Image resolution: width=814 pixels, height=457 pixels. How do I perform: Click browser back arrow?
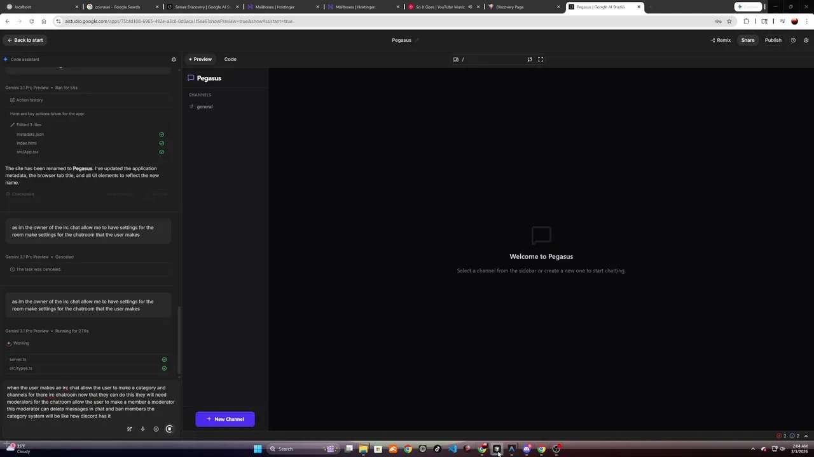[7, 21]
